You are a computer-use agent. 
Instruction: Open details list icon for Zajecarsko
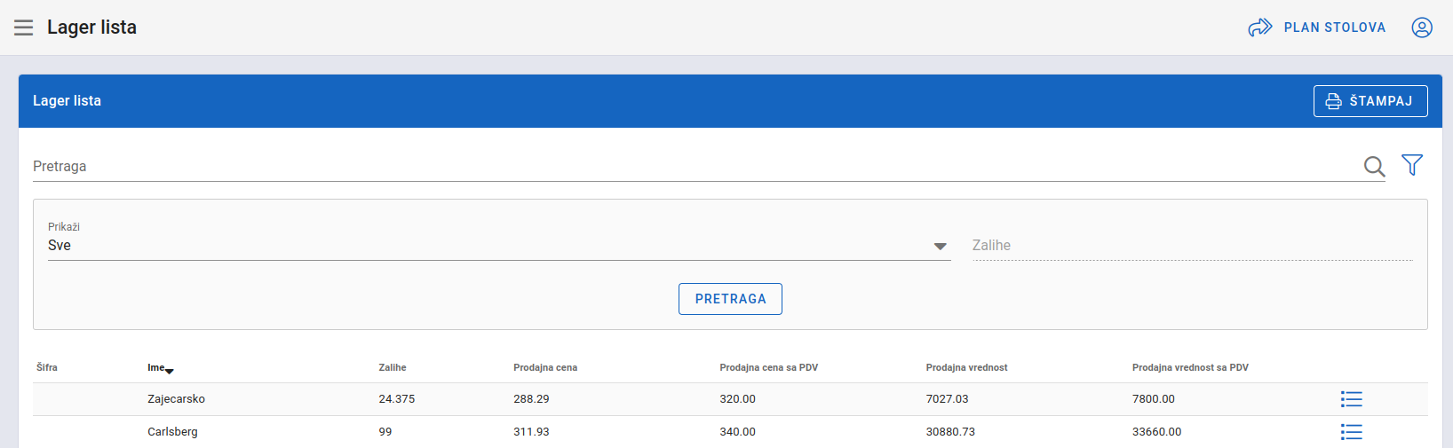tap(1352, 399)
